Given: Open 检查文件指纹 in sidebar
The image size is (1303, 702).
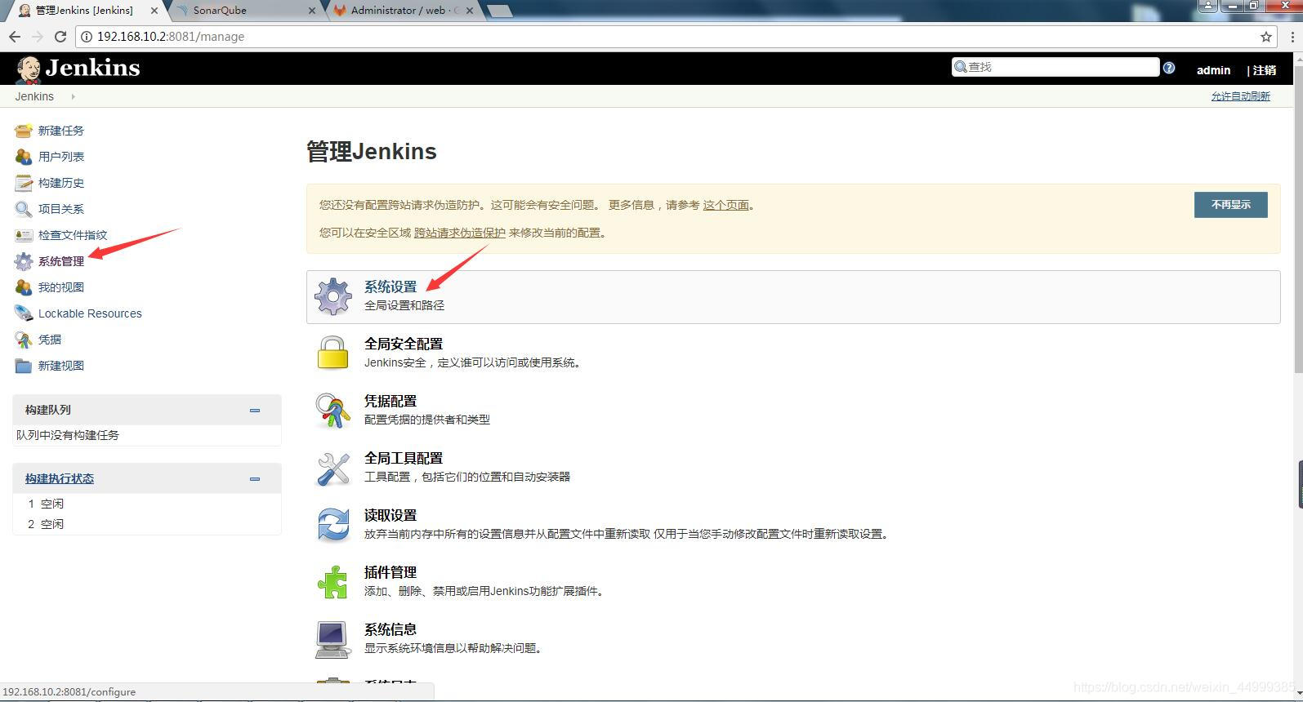Looking at the screenshot, I should 73,235.
